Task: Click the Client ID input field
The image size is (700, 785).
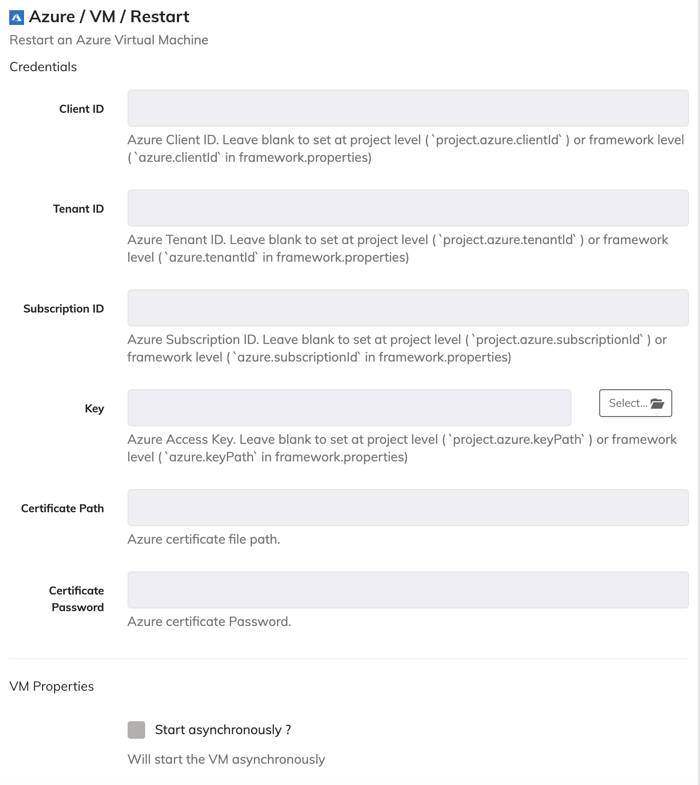Action: (x=408, y=108)
